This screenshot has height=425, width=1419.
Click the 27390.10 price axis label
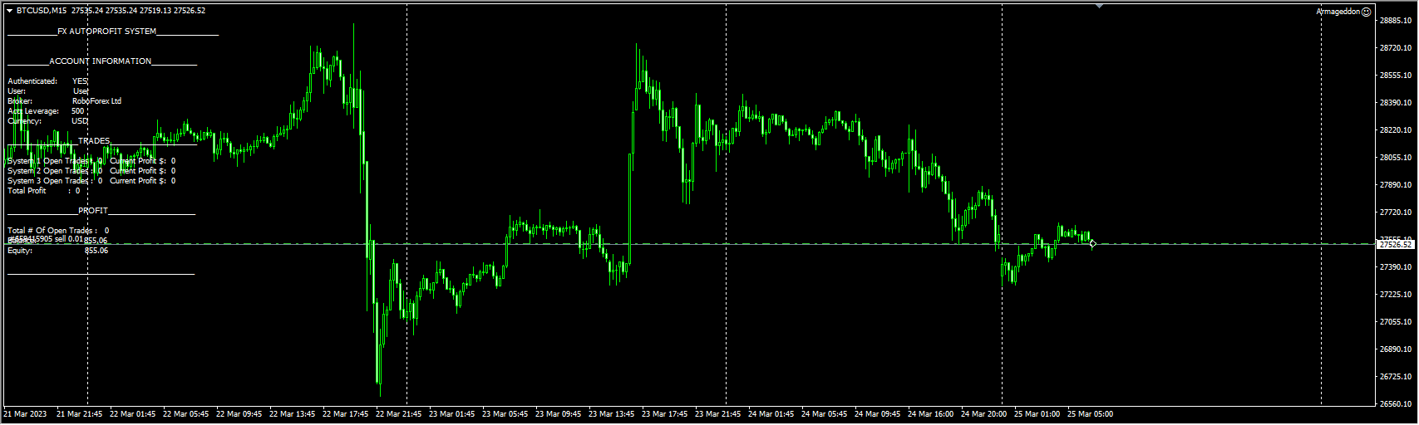[x=1396, y=267]
